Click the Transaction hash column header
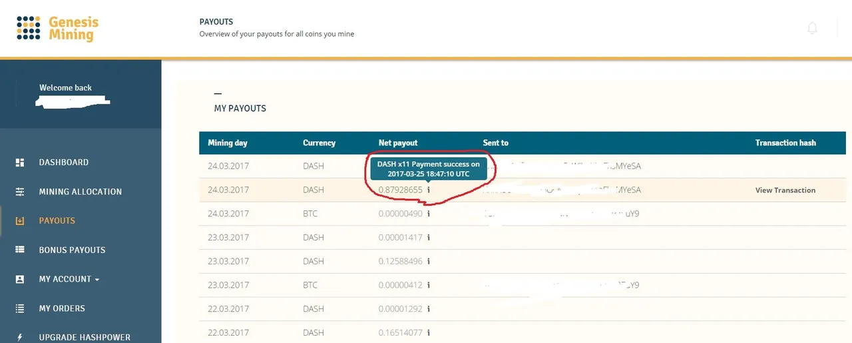 click(785, 143)
